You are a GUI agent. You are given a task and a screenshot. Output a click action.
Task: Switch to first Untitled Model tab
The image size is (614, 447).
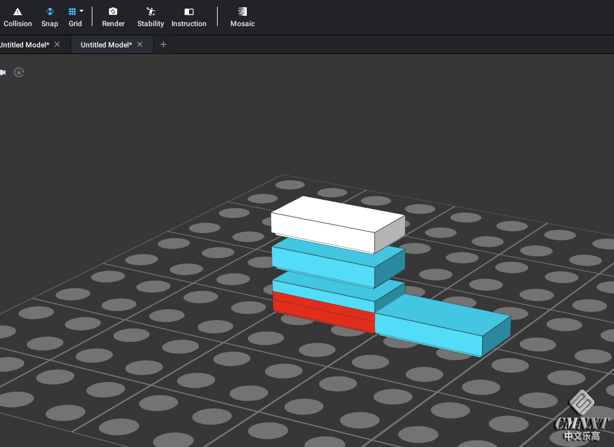pos(24,44)
